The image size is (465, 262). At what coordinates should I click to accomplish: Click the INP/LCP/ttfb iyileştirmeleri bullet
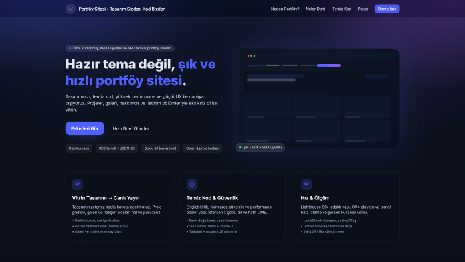click(323, 231)
